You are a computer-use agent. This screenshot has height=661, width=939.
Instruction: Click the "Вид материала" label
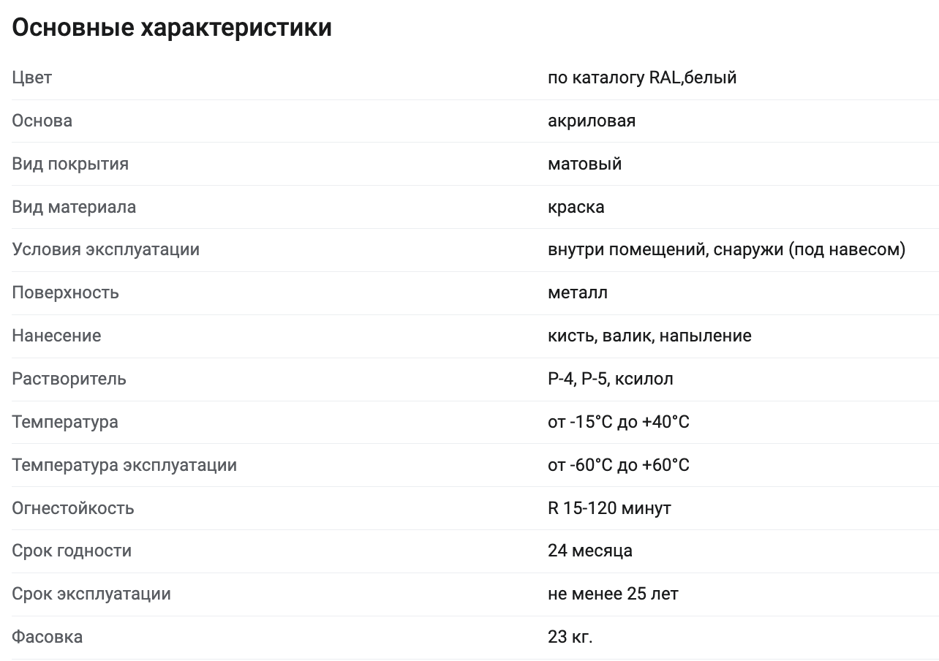[74, 207]
